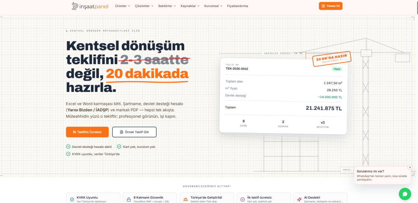Click the 28.250 TL m² fiyatı value
The image size is (418, 203).
point(335,90)
